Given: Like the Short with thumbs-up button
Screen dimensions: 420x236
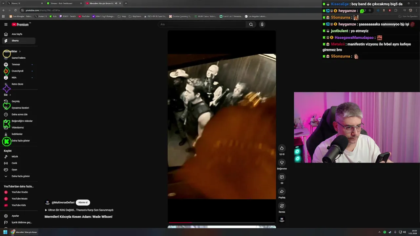Looking at the screenshot, I should click(x=282, y=148).
